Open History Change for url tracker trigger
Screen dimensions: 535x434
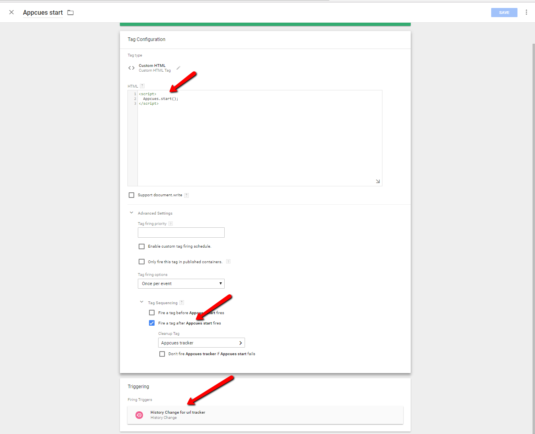(x=265, y=415)
